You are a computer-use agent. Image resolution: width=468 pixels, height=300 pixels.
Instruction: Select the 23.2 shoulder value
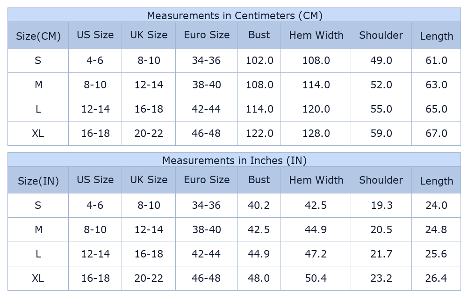(x=381, y=278)
